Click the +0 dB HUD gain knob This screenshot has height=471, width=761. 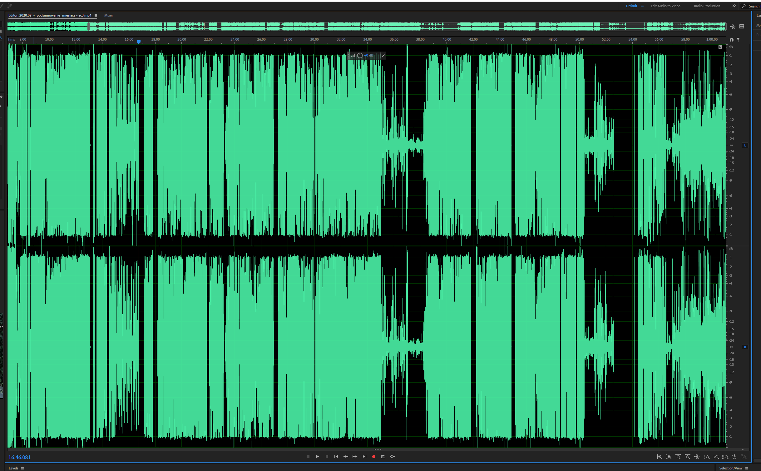360,56
